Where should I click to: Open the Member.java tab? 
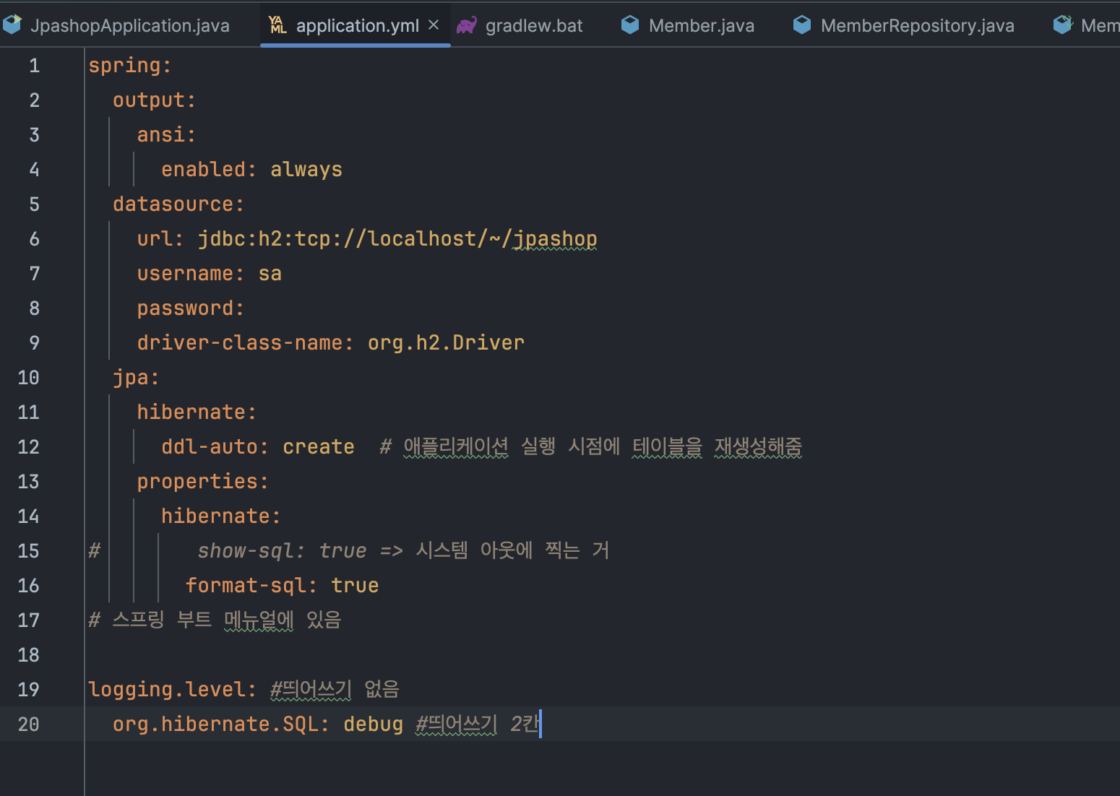(701, 25)
